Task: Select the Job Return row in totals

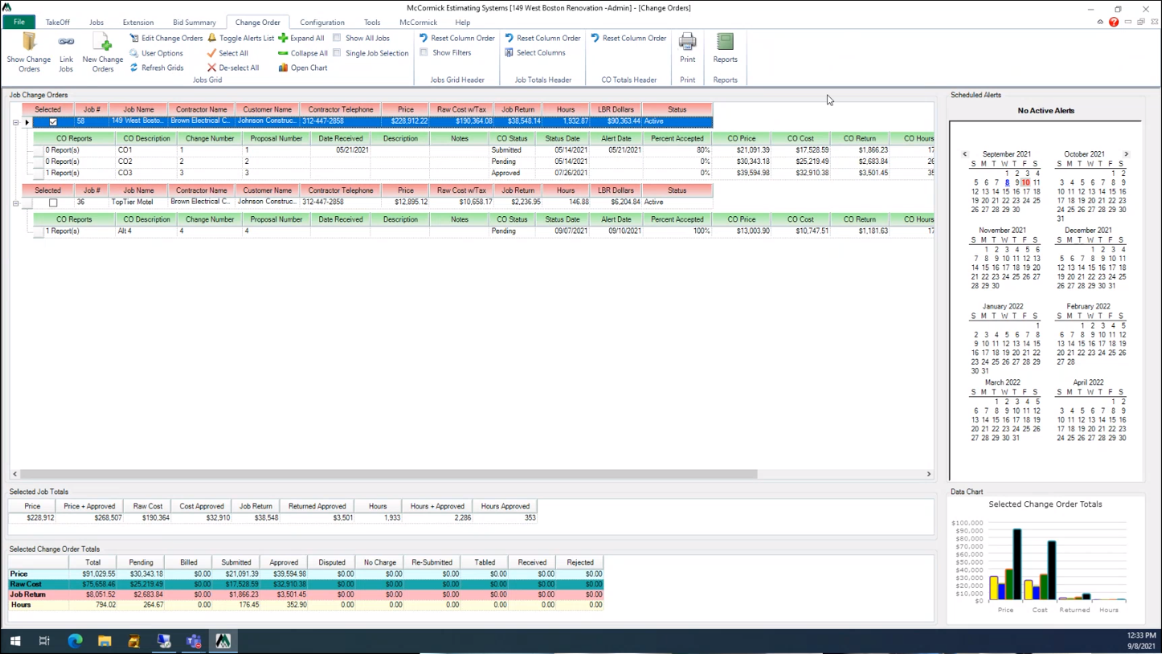Action: pyautogui.click(x=305, y=595)
